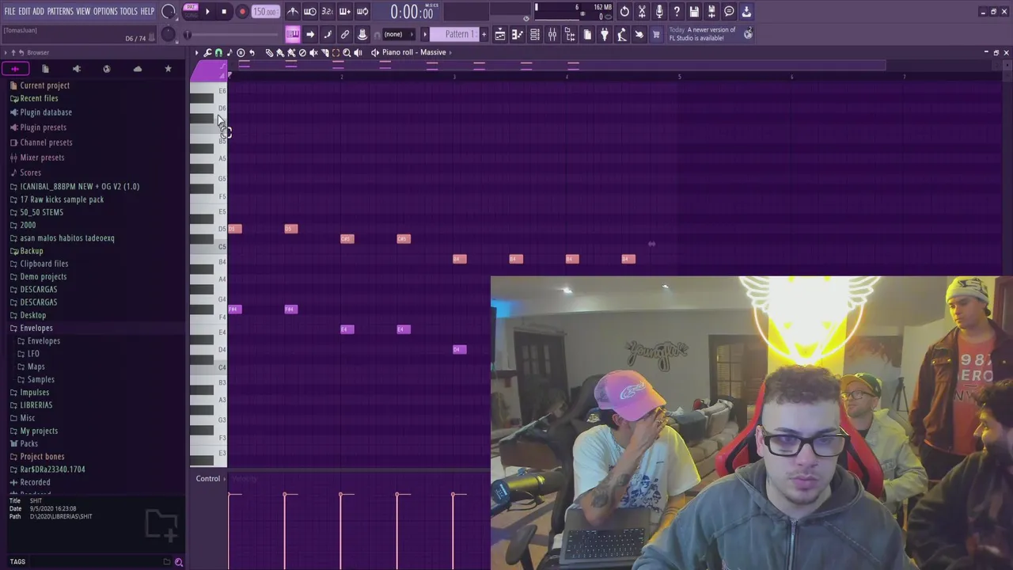This screenshot has width=1013, height=570.
Task: Open the content library cart icon
Action: point(655,35)
